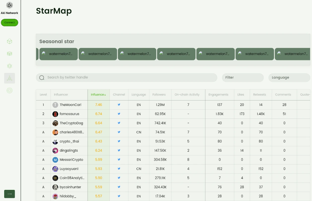The image size is (312, 201).
Task: Click the magnifier icon in search bar
Action: tap(42, 78)
